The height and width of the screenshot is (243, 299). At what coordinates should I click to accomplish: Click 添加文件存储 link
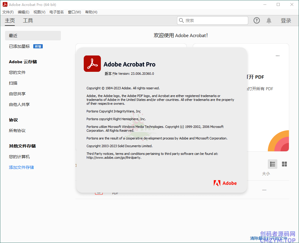pyautogui.click(x=21, y=167)
